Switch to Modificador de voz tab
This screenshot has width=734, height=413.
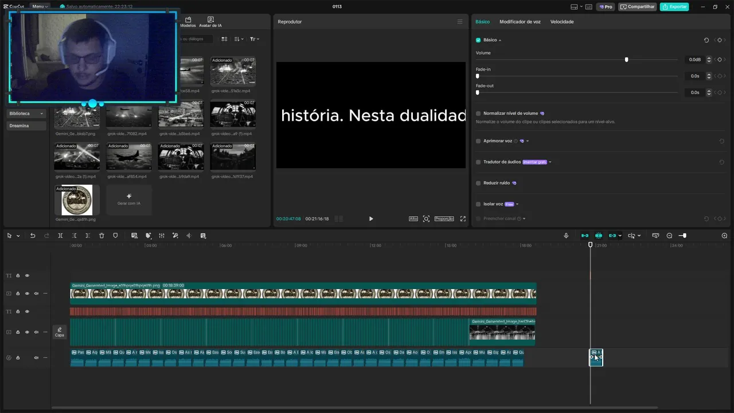point(520,22)
